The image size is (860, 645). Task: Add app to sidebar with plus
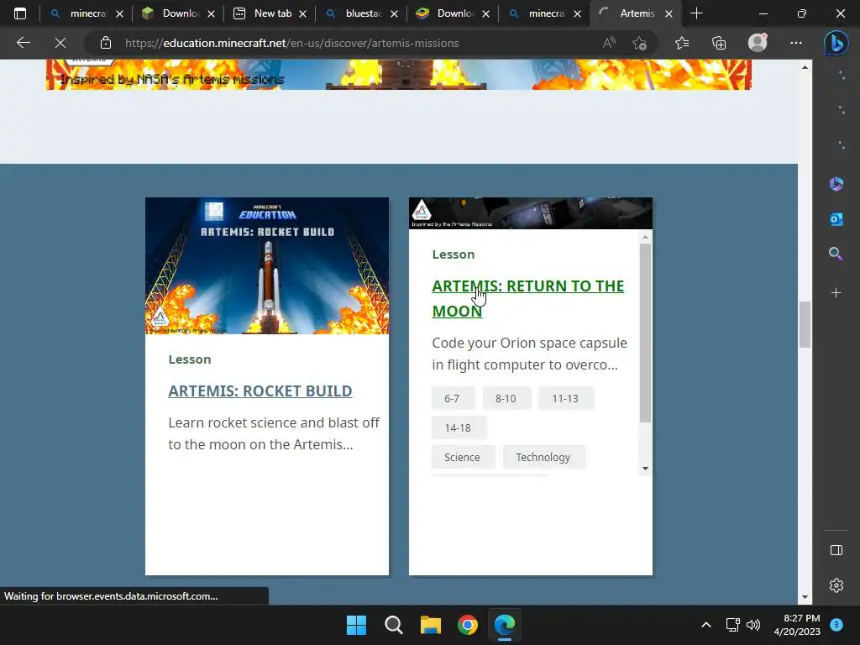pos(836,293)
